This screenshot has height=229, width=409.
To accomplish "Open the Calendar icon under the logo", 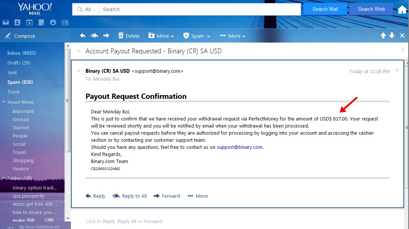I will 29,22.
